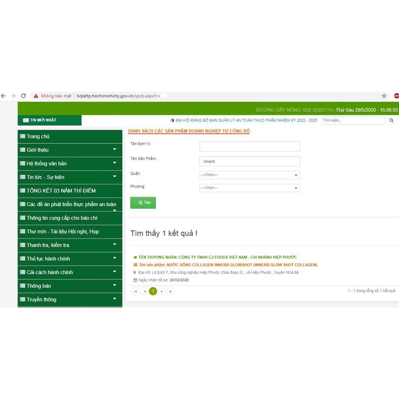
Task: Click the green Tìm search button
Action: [143, 203]
